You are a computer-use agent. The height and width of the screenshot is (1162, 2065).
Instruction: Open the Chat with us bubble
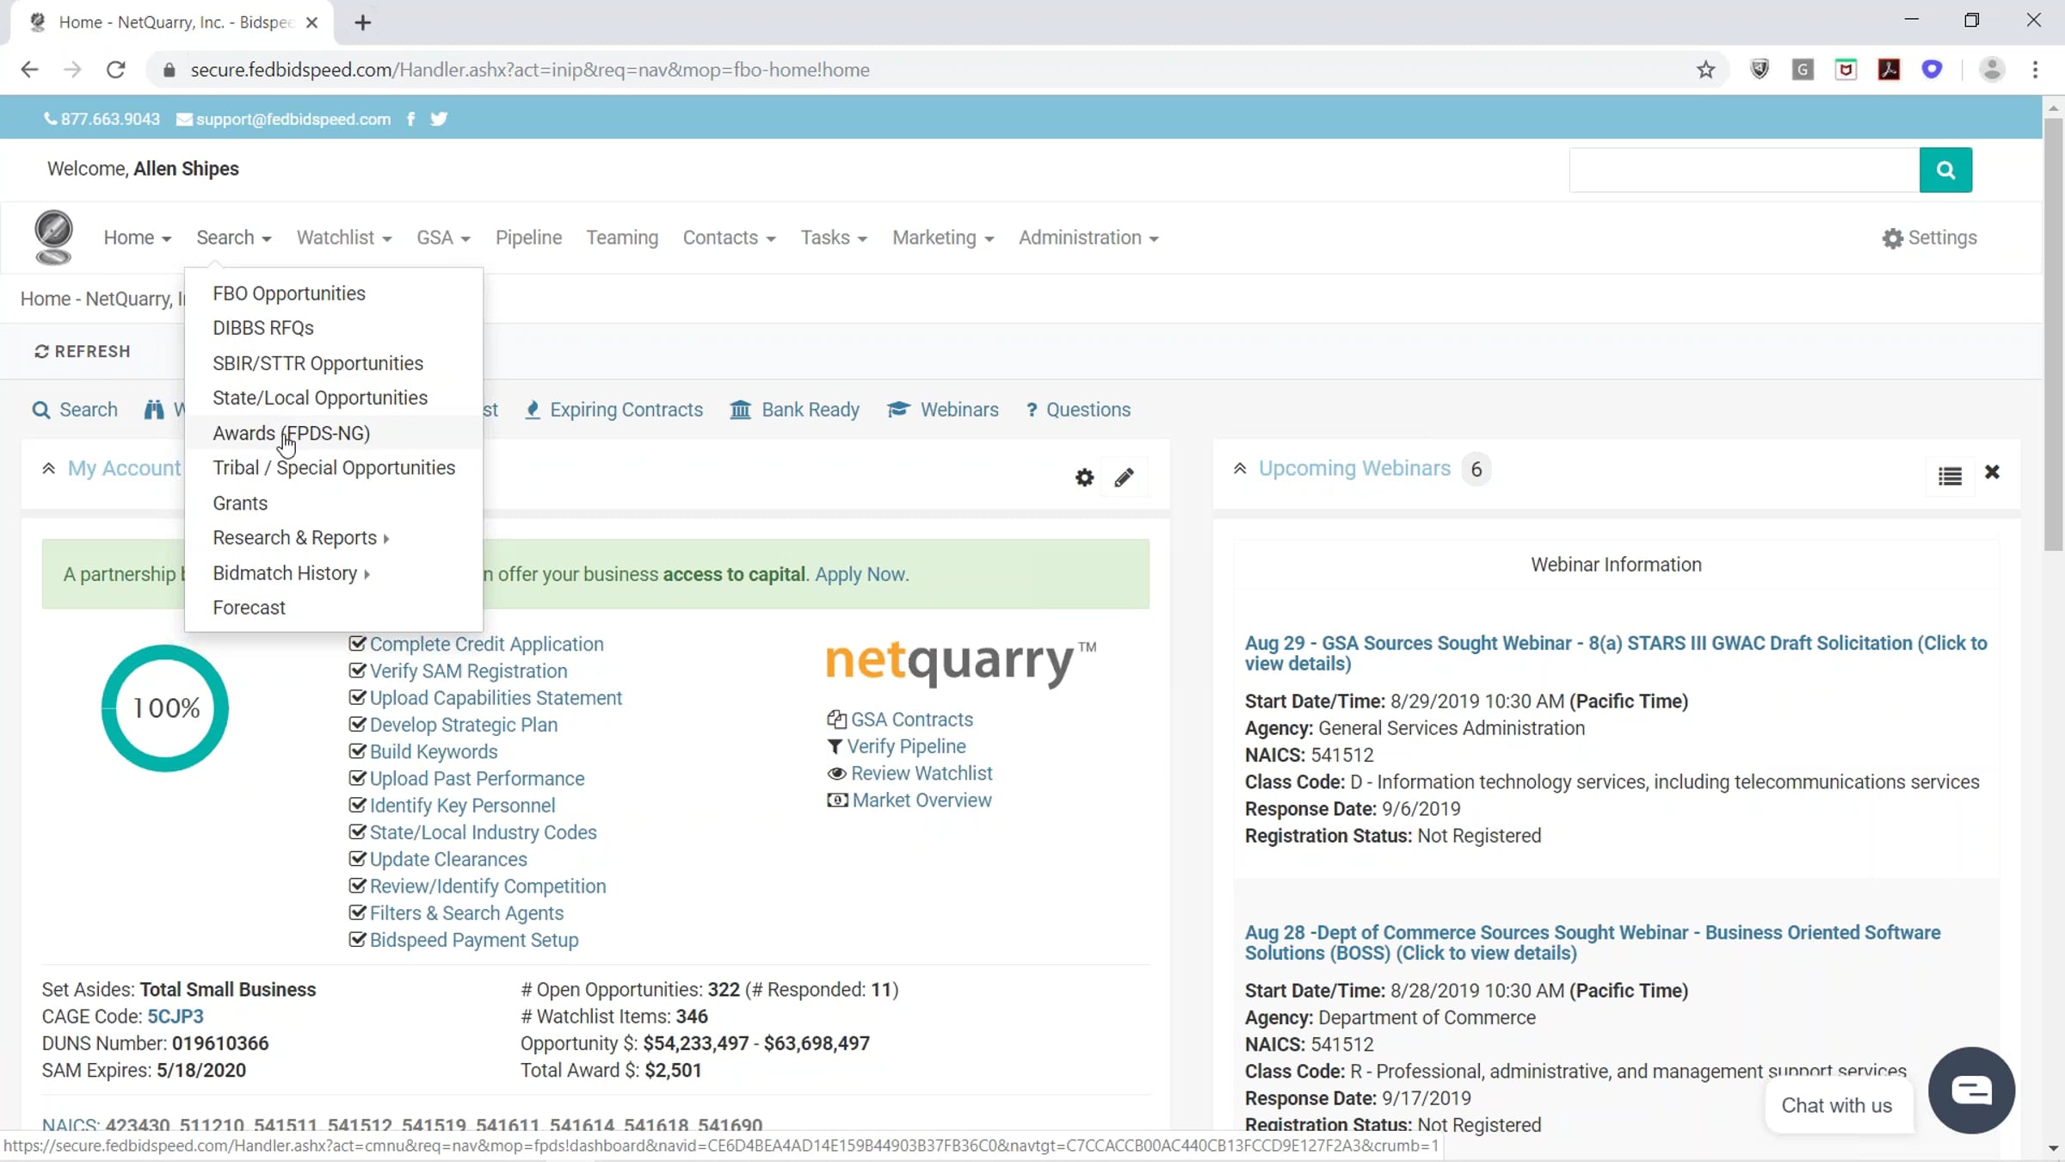1971,1090
